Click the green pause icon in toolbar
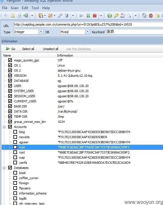Viewport: 163px width, 205px height. [88, 16]
